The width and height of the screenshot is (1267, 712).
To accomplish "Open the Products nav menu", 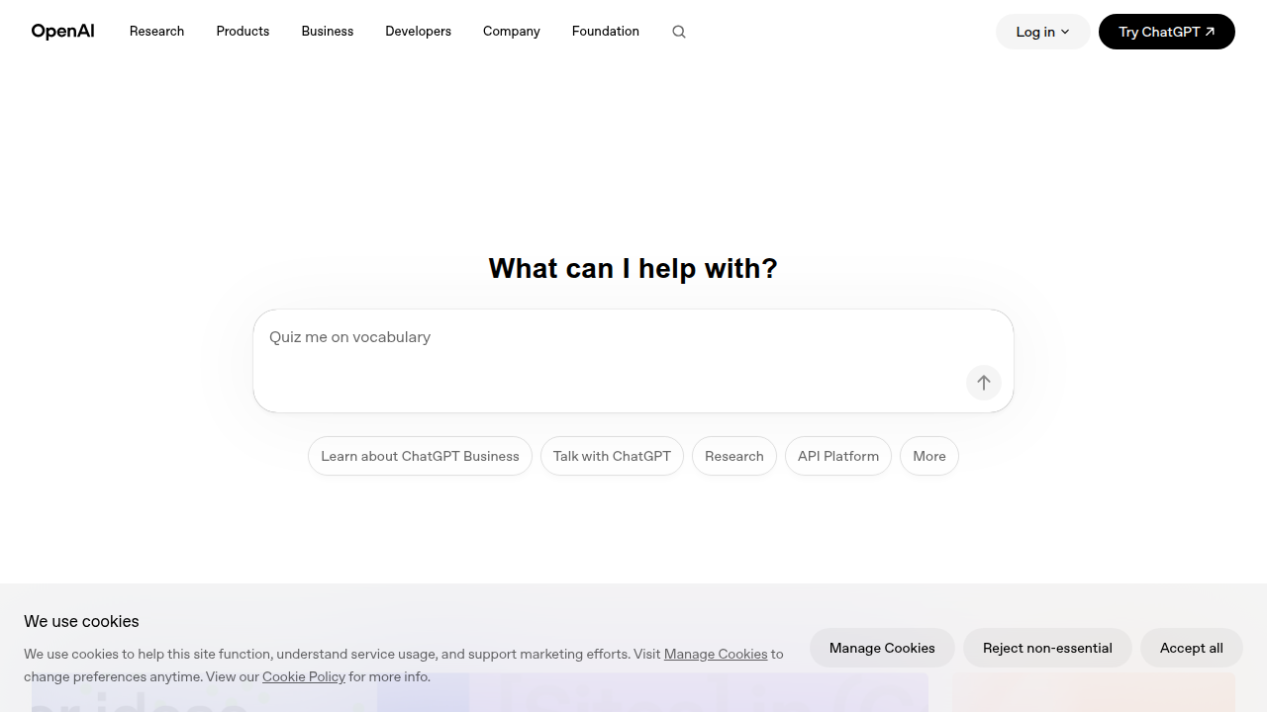I will [x=243, y=32].
